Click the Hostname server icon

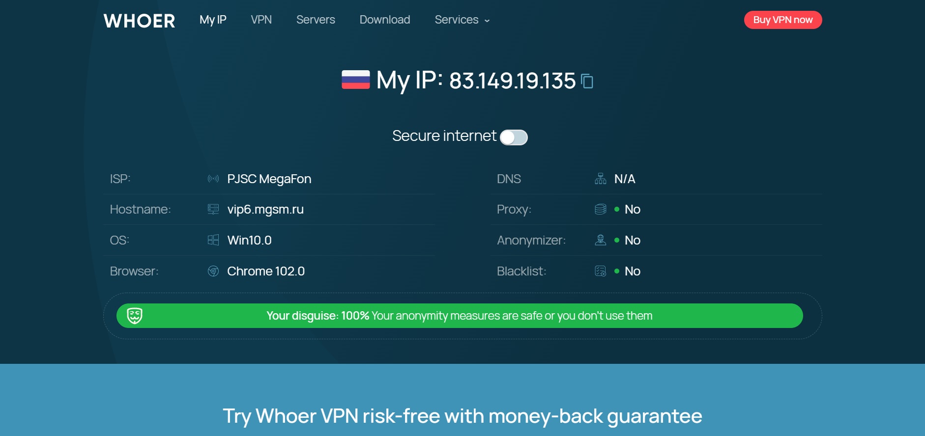point(213,209)
